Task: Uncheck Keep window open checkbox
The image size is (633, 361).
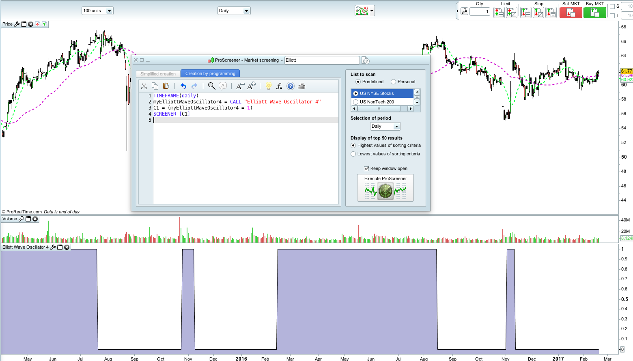Action: click(366, 168)
